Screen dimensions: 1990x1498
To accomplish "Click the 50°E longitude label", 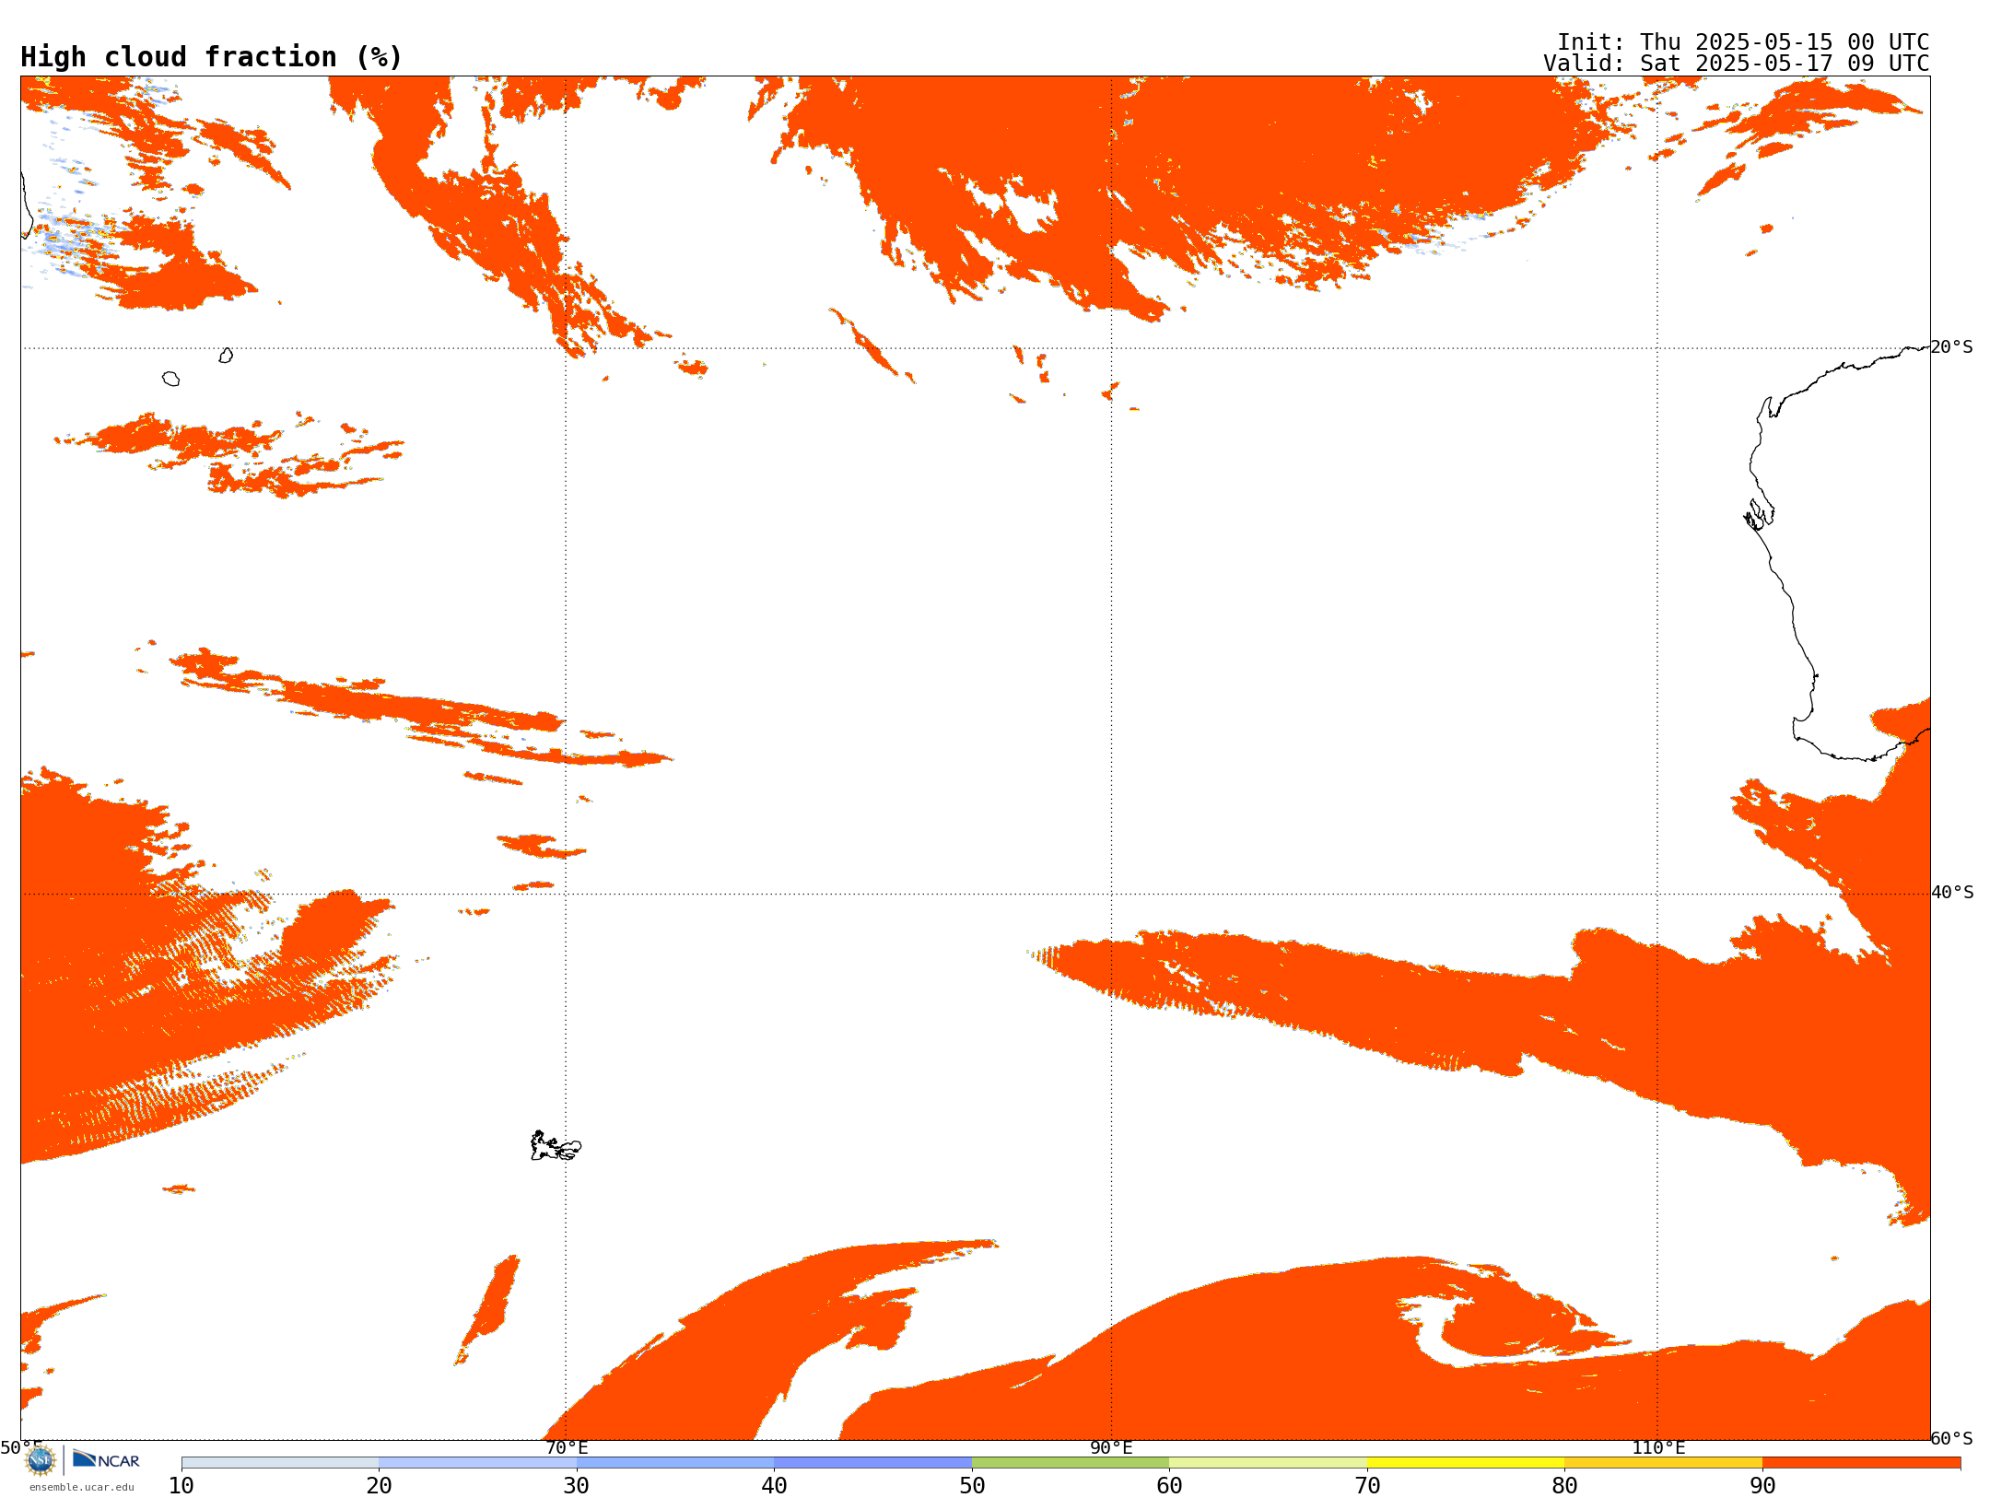I will (21, 1447).
